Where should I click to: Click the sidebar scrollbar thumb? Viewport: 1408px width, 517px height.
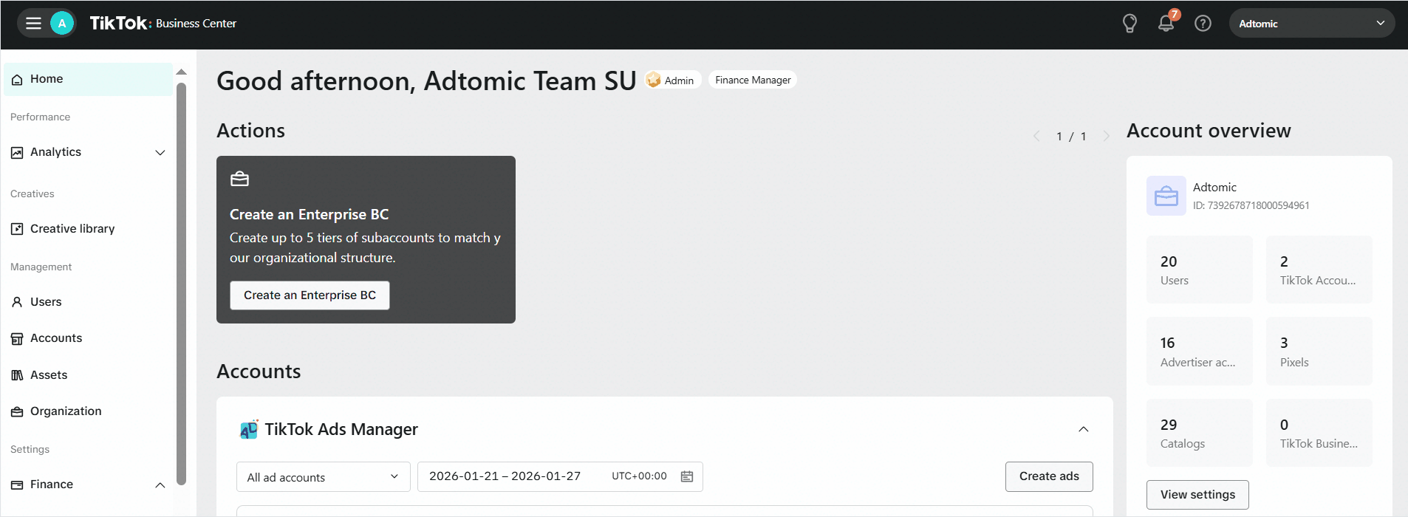click(x=182, y=284)
